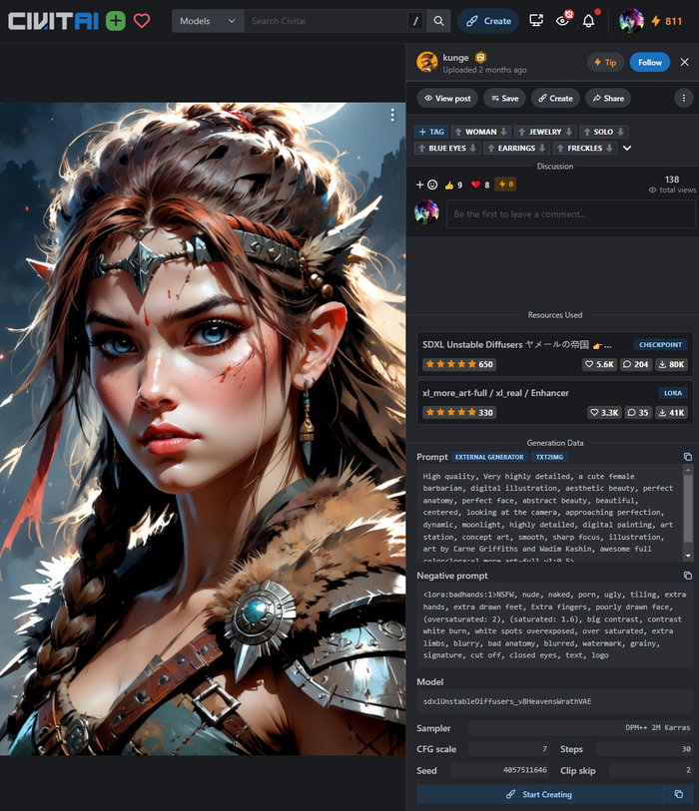Upvote the WOMAN tag
The height and width of the screenshot is (811, 699).
pos(458,132)
